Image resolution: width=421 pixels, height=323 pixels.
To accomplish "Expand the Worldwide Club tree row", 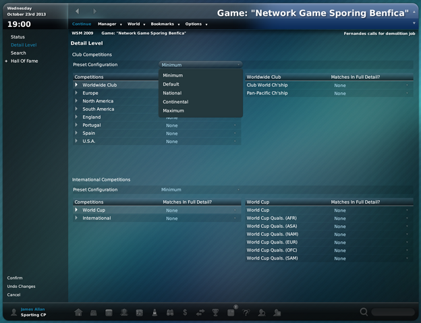I will tap(76, 85).
